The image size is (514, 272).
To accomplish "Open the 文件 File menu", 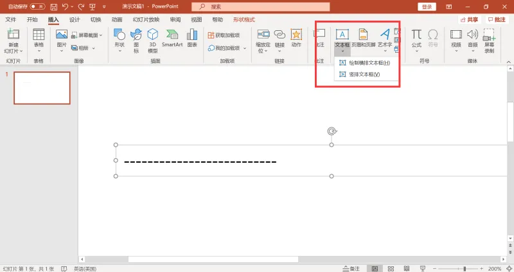I will [x=10, y=20].
